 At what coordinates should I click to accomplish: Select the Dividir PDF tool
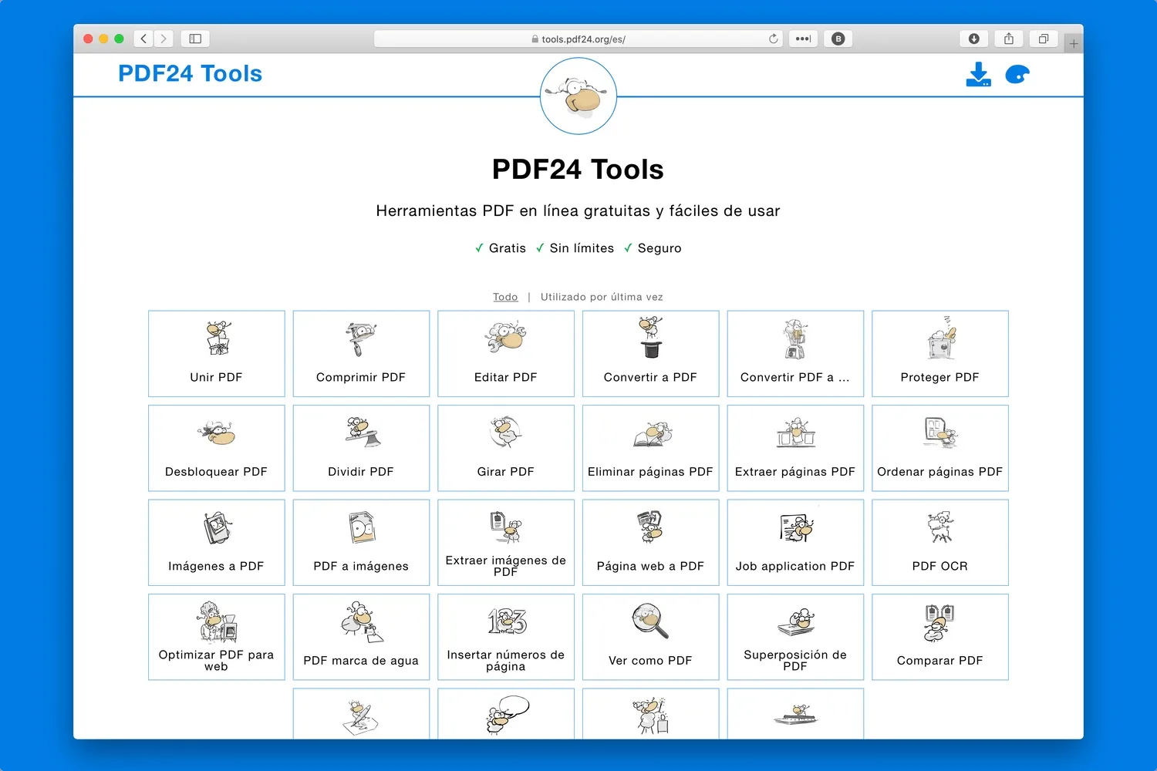360,448
